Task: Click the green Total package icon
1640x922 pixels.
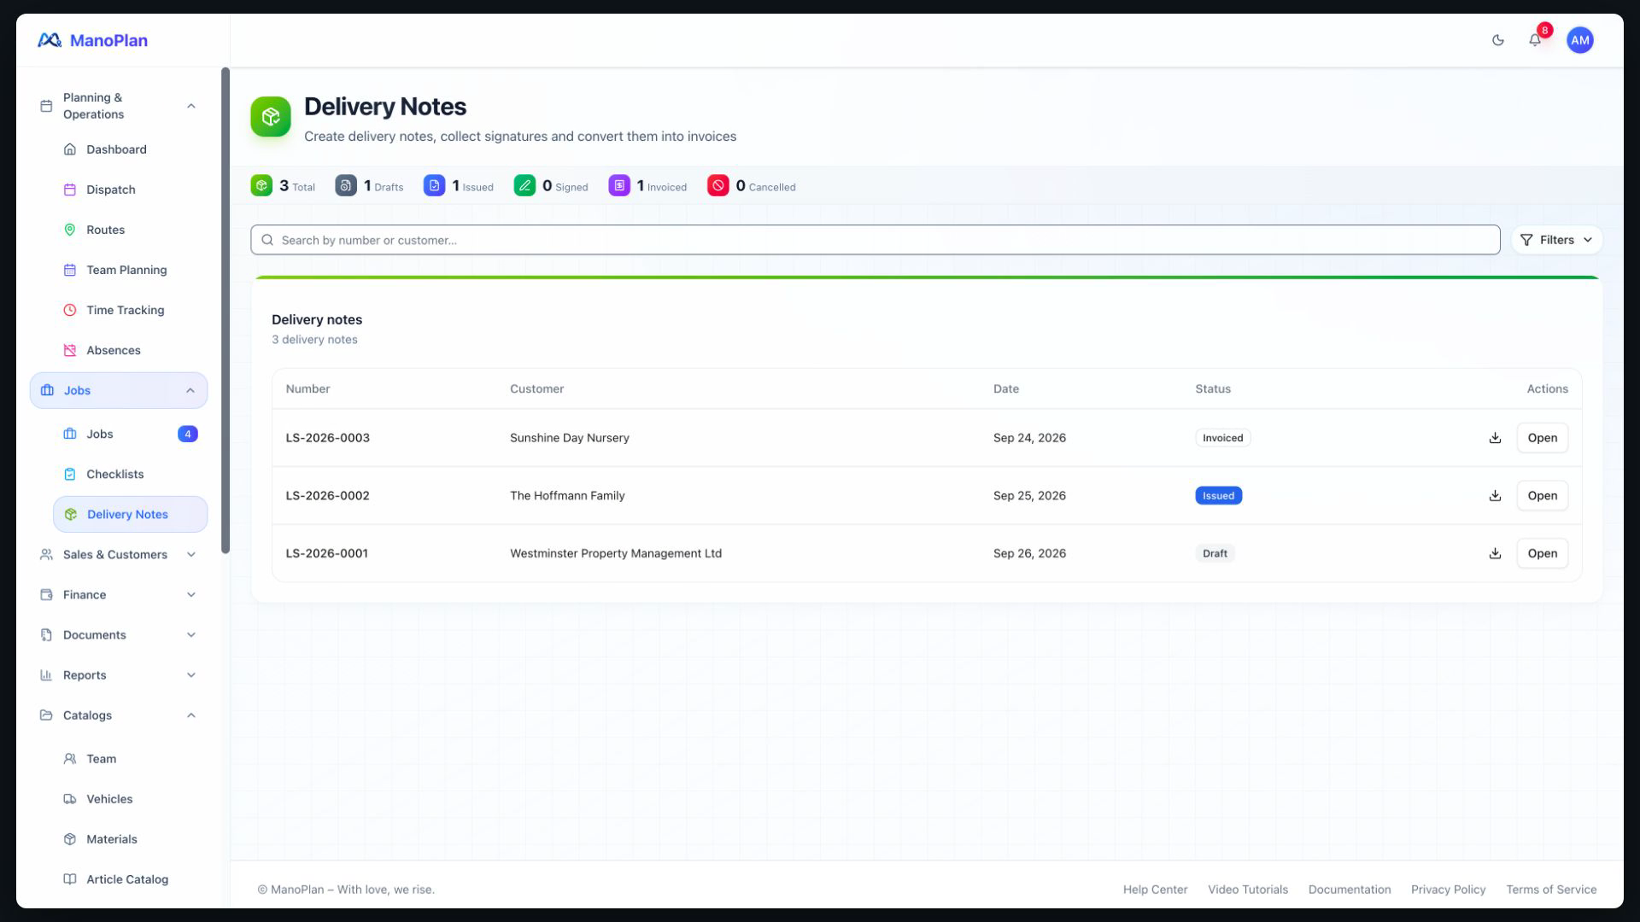Action: [261, 185]
